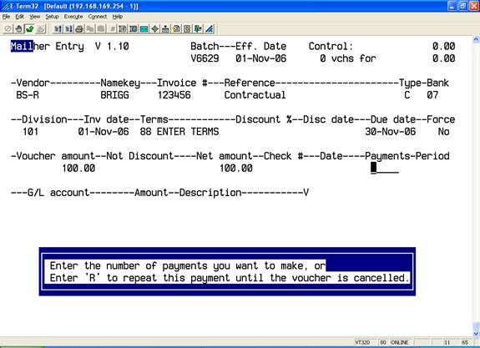The height and width of the screenshot is (348, 480).
Task: Open the Edit menu
Action: [19, 17]
